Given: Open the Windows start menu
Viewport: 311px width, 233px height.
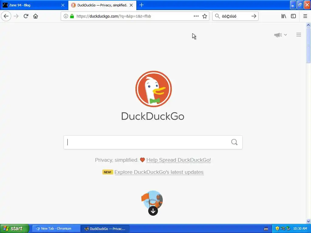Looking at the screenshot, I should 15,228.
